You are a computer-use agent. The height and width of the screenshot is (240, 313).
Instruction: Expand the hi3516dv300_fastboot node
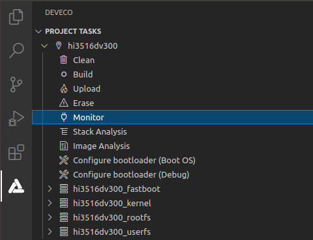[50, 189]
